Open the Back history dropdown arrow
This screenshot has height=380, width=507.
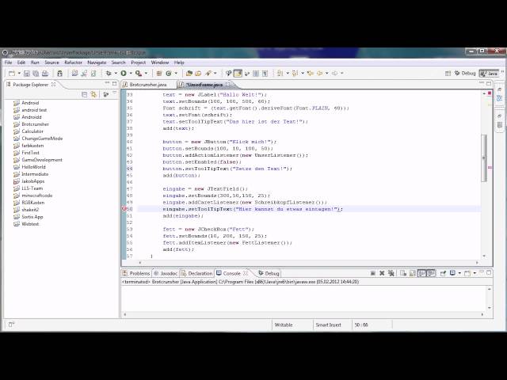[327, 74]
